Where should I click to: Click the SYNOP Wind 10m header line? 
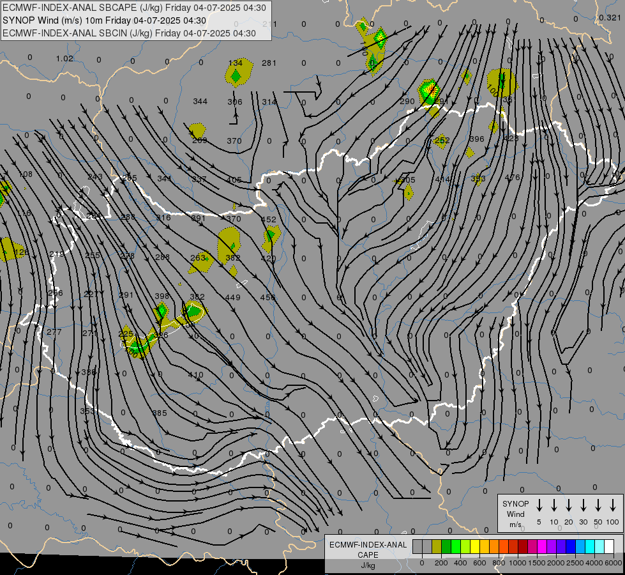pos(104,20)
